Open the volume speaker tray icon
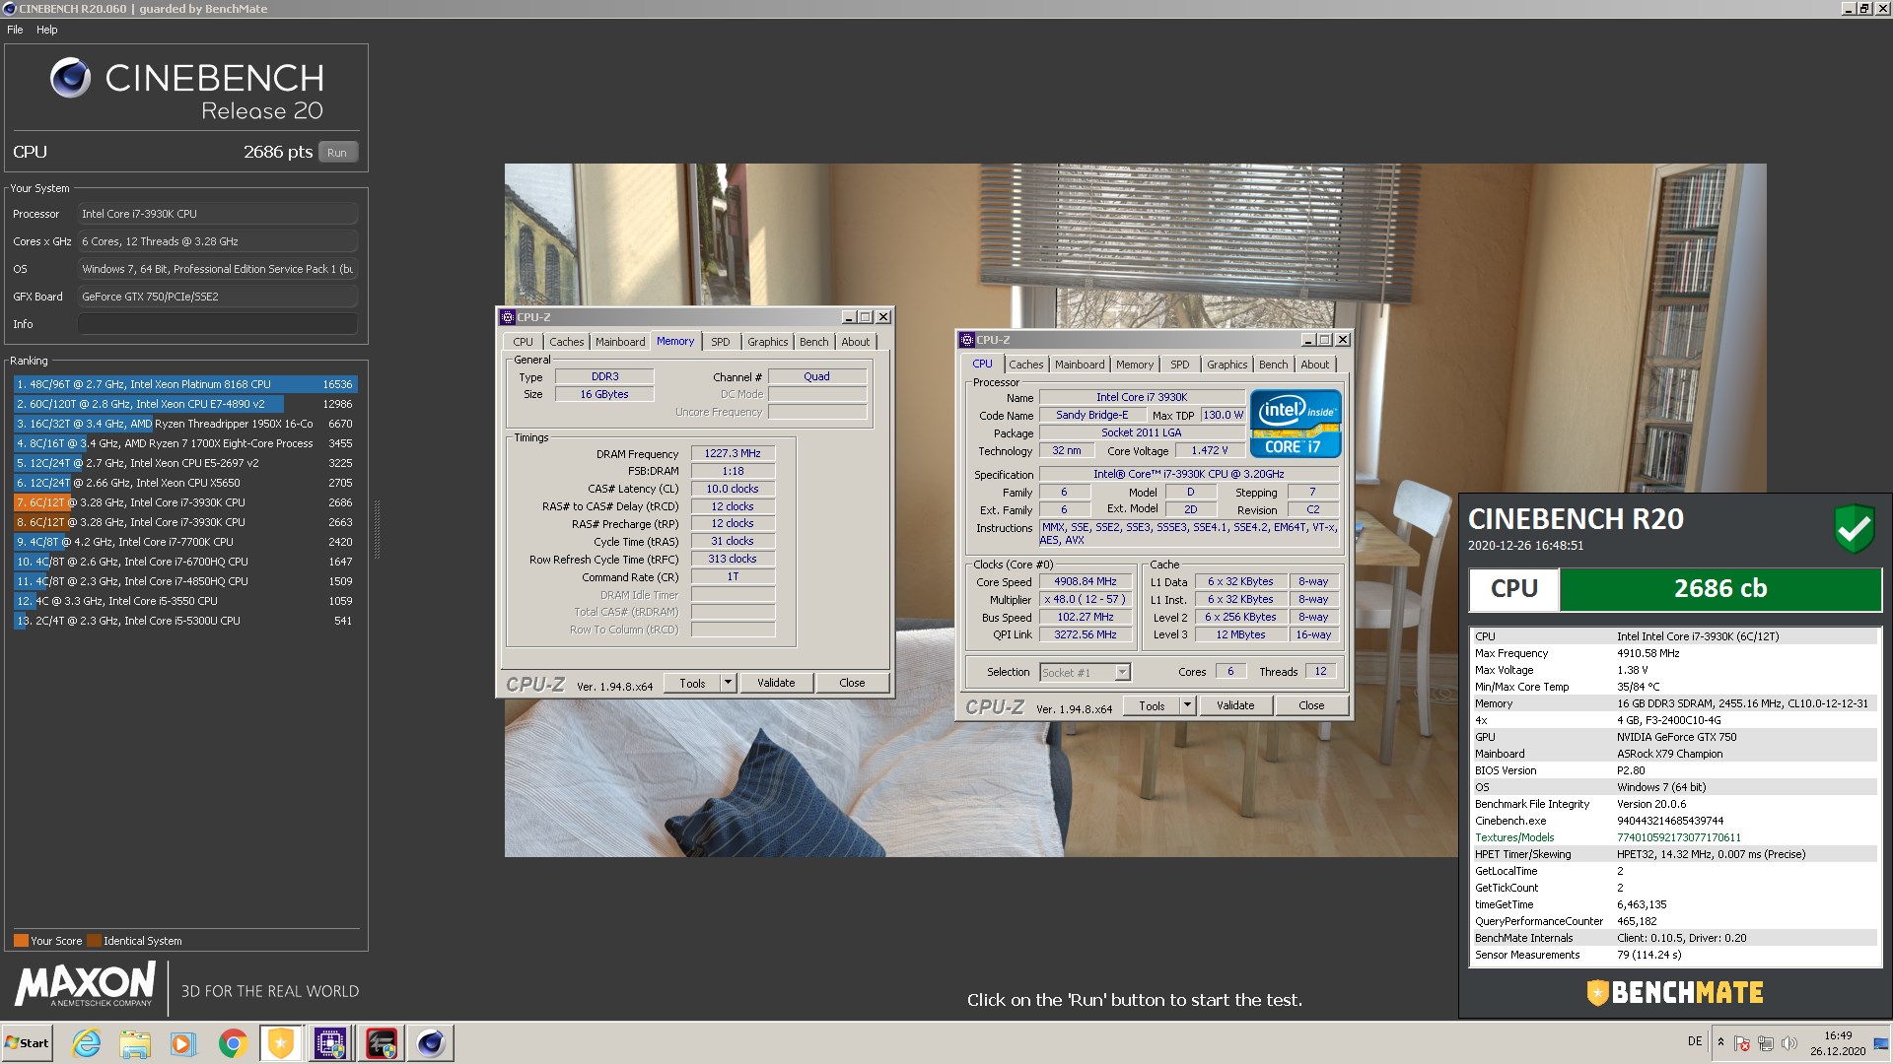Viewport: 1893px width, 1064px height. (x=1789, y=1043)
